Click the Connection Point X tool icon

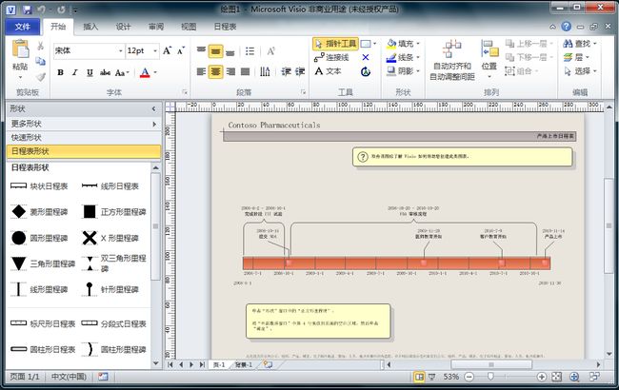point(366,58)
